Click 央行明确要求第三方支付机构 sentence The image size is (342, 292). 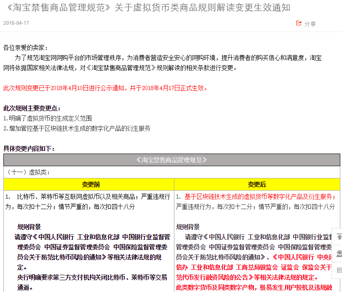tap(92, 282)
